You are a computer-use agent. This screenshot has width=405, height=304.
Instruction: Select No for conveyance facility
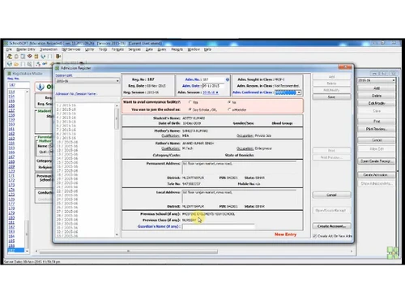tap(229, 102)
